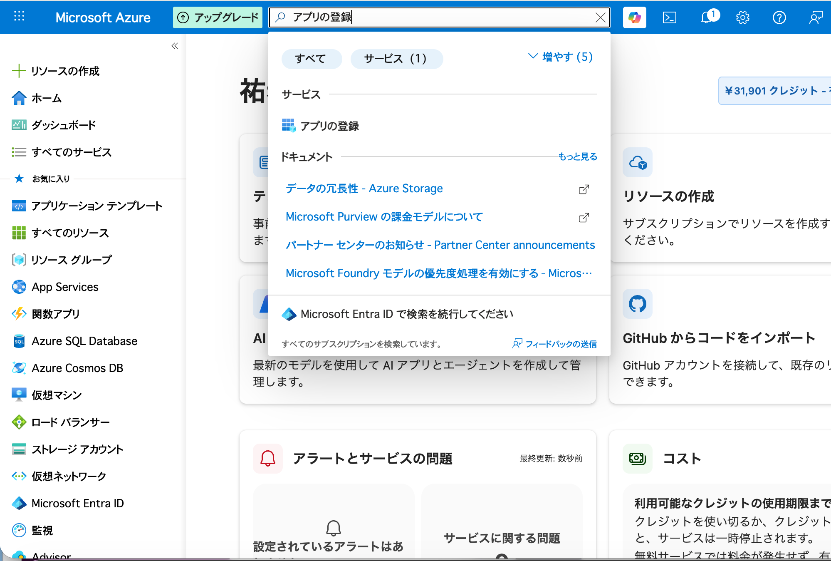Open portal settings gear
The image size is (831, 561).
coord(742,17)
